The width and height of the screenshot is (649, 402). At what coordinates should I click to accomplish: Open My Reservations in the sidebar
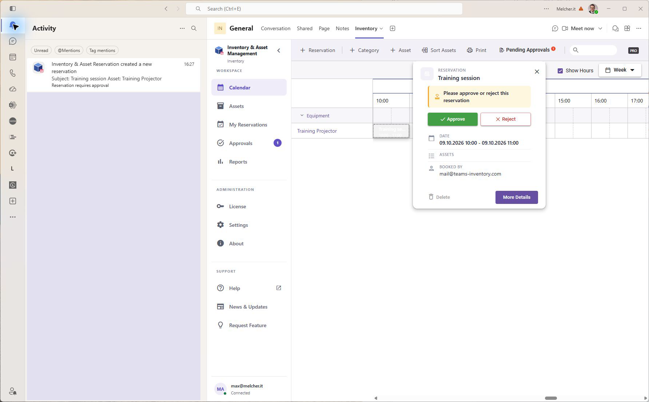click(249, 125)
